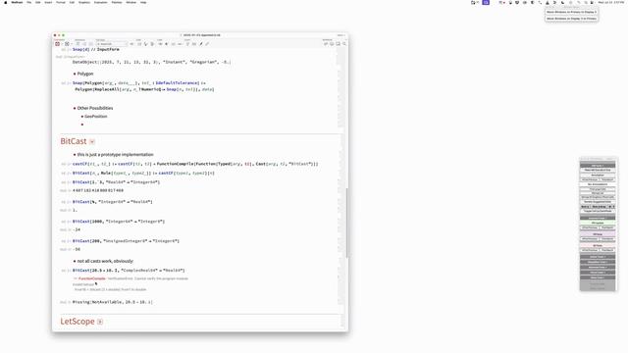Open the cell style dropdown in notebook toolbar
Image resolution: width=628 pixels, height=353 pixels.
[x=112, y=44]
